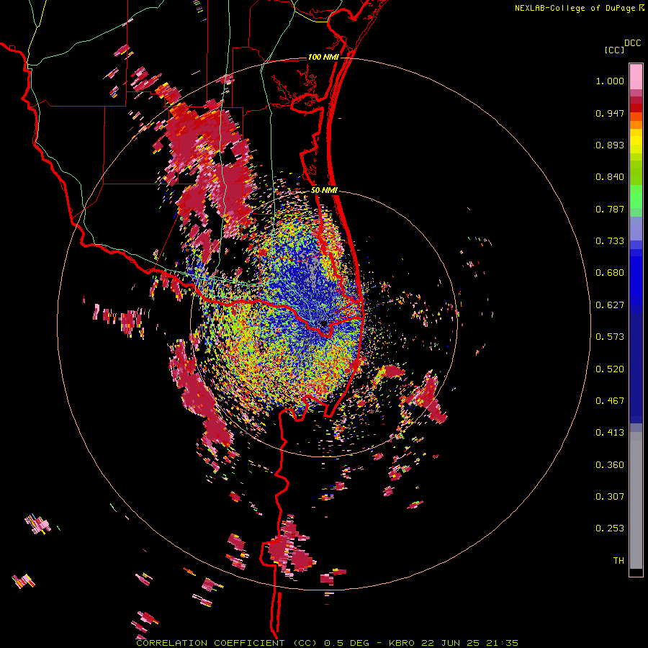648x648 pixels.
Task: Click the bright green swatch above 0.787
Action: click(x=636, y=197)
